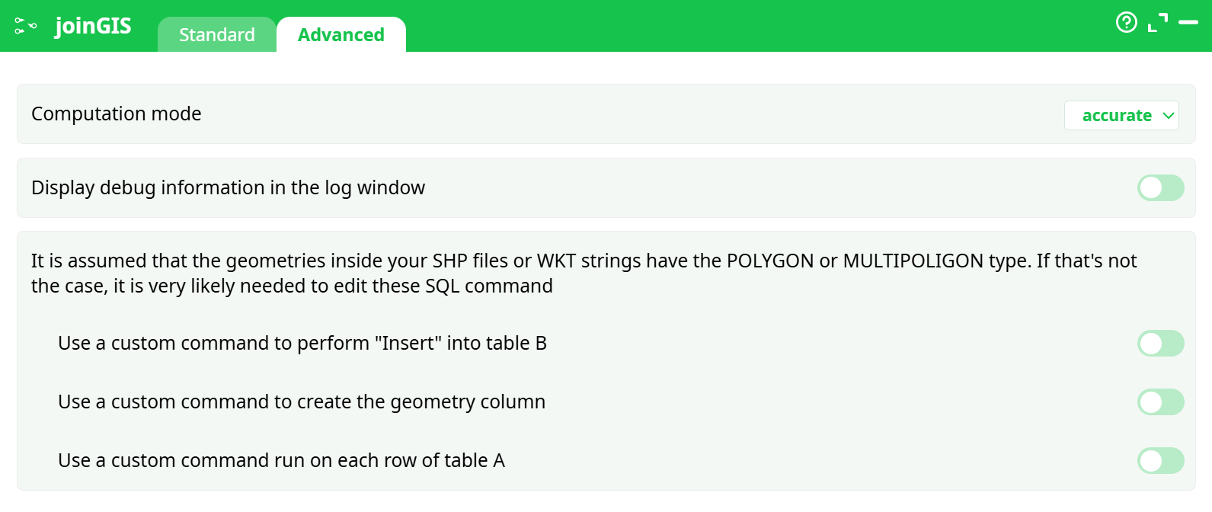Click the chevron arrow beside accurate

tap(1169, 116)
